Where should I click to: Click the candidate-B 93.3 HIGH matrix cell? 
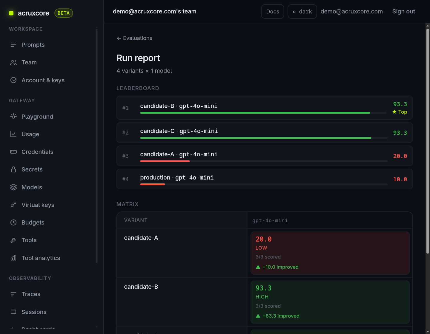(x=330, y=302)
